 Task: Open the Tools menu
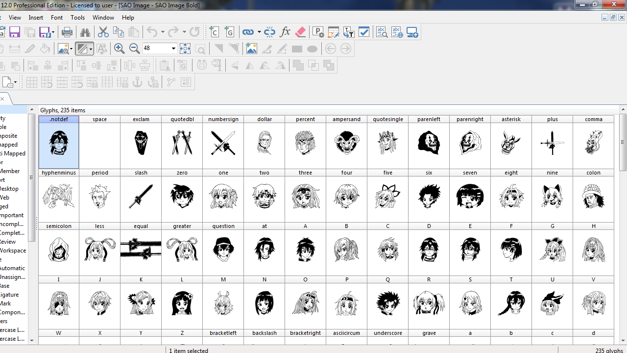[x=77, y=18]
